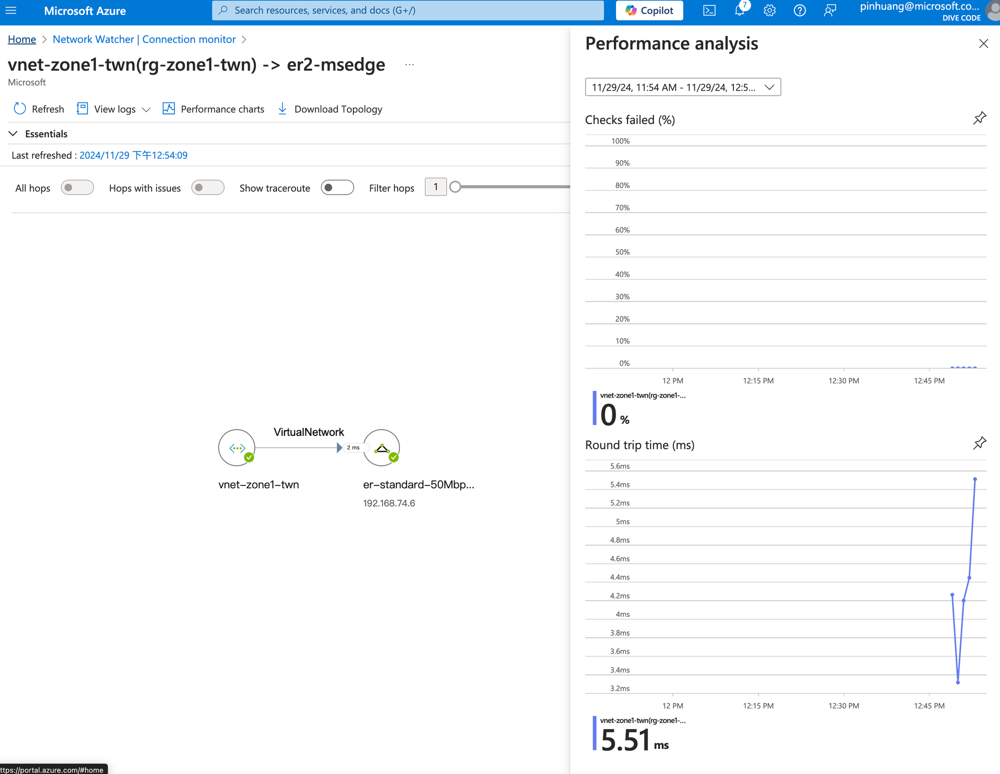This screenshot has height=774, width=1000.
Task: Open the notifications bell
Action: coord(739,11)
